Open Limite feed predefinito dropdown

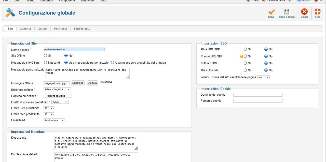pyautogui.click(x=49, y=114)
